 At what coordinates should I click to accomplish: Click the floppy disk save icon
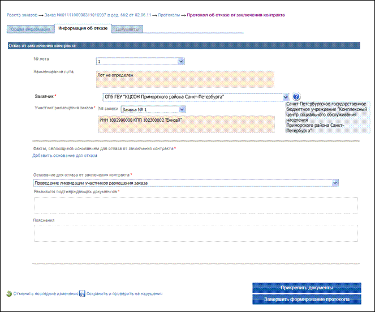pos(82,294)
